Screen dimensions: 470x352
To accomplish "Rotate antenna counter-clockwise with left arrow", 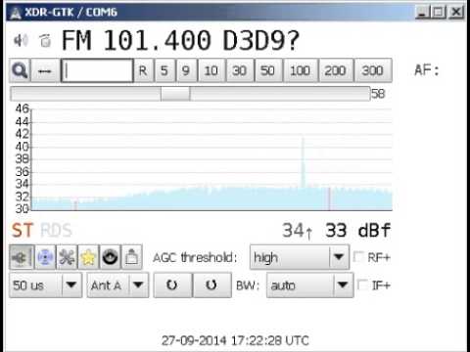I will [x=172, y=286].
